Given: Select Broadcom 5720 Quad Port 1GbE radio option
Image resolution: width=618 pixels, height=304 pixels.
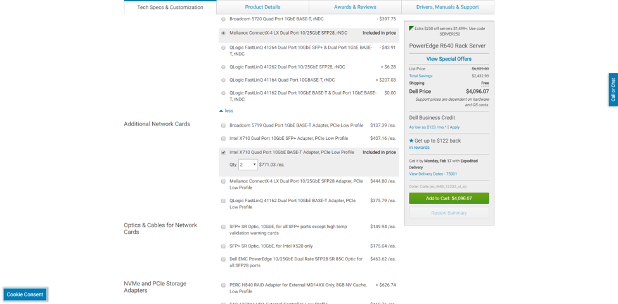Looking at the screenshot, I should coord(224,19).
